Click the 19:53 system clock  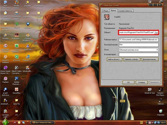[163, 123]
